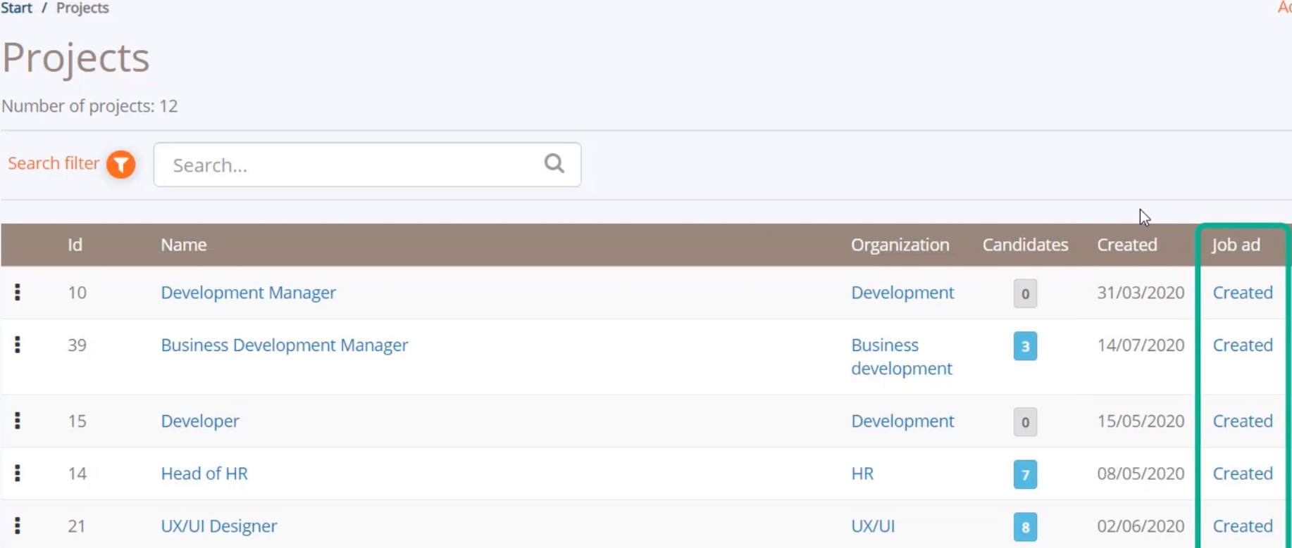Click the orange Search filter funnel icon
The image size is (1292, 548).
click(x=121, y=165)
